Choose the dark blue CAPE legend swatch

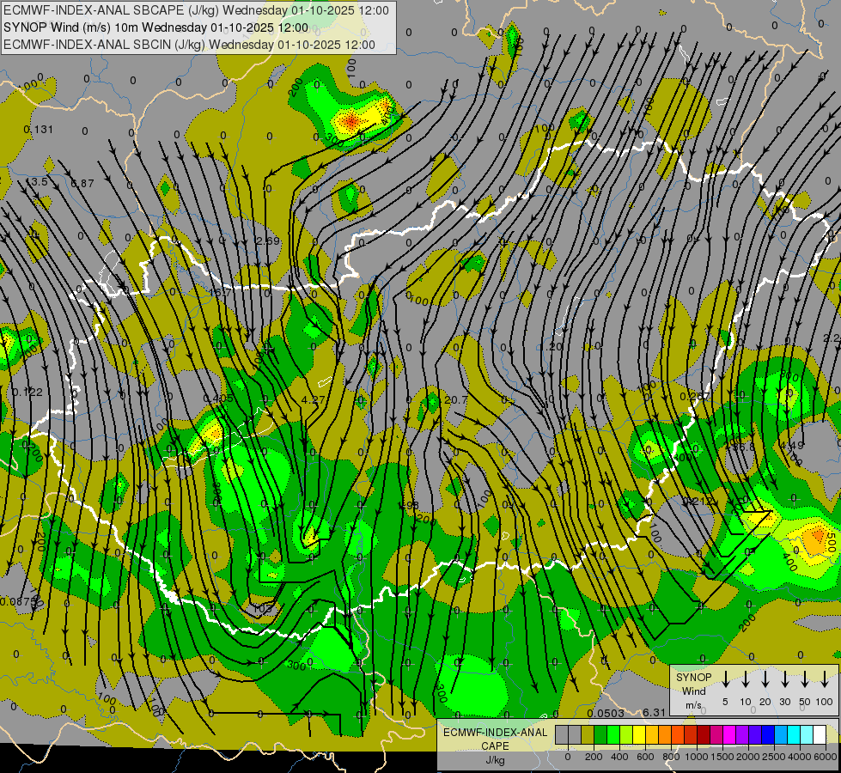pyautogui.click(x=768, y=735)
